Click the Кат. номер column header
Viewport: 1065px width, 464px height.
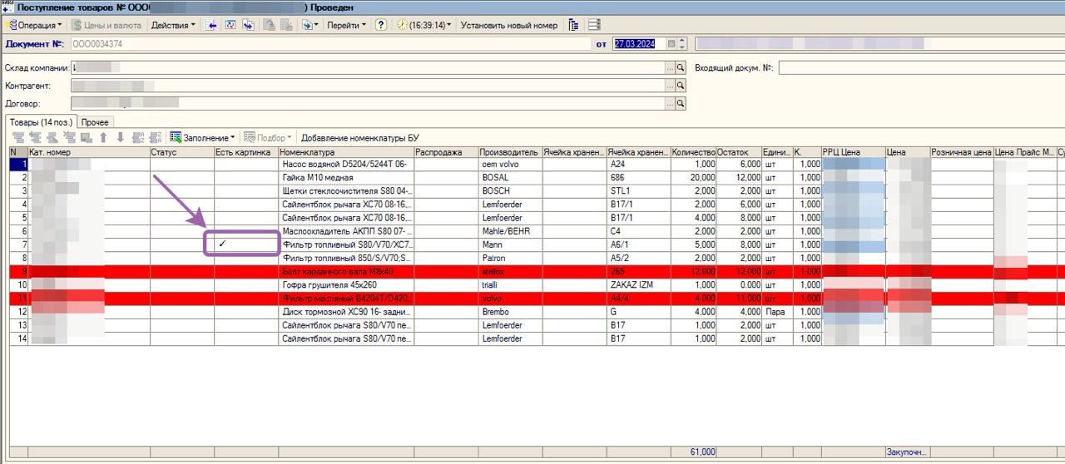88,152
